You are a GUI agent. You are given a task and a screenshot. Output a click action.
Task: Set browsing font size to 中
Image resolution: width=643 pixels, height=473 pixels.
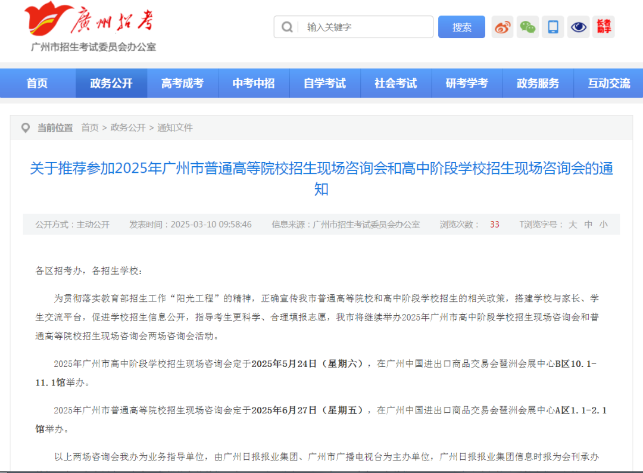588,225
